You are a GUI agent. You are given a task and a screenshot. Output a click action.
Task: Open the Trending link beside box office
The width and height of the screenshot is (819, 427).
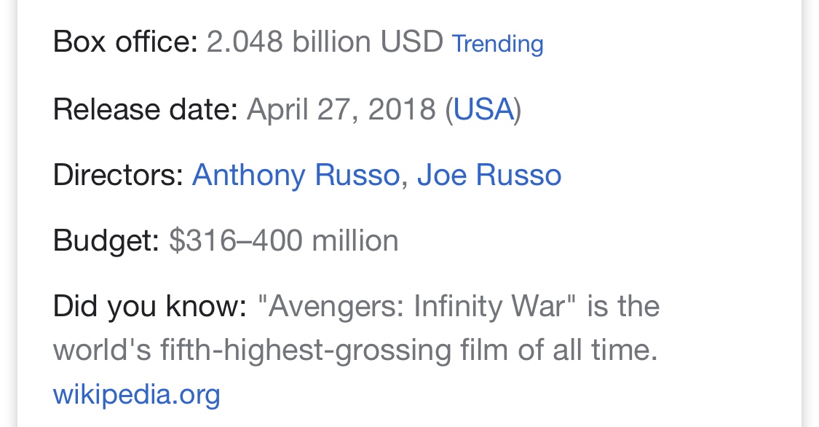click(x=497, y=44)
